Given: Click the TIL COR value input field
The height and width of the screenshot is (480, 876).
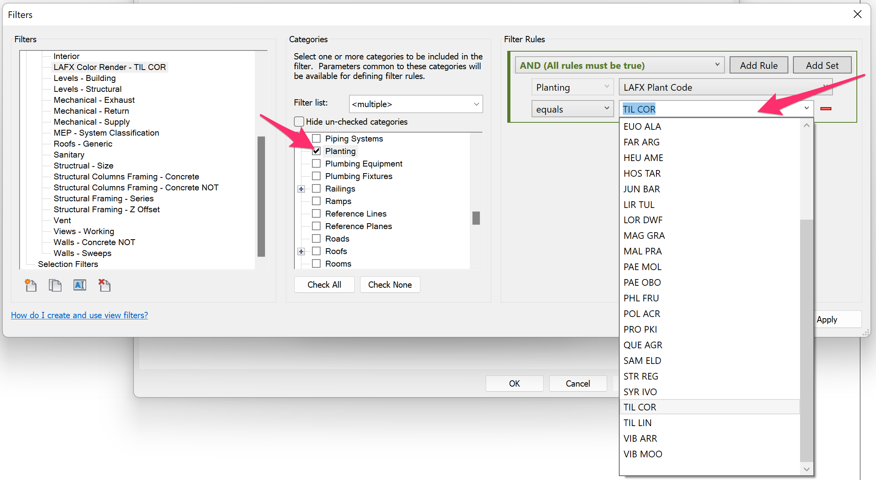Looking at the screenshot, I should click(709, 109).
